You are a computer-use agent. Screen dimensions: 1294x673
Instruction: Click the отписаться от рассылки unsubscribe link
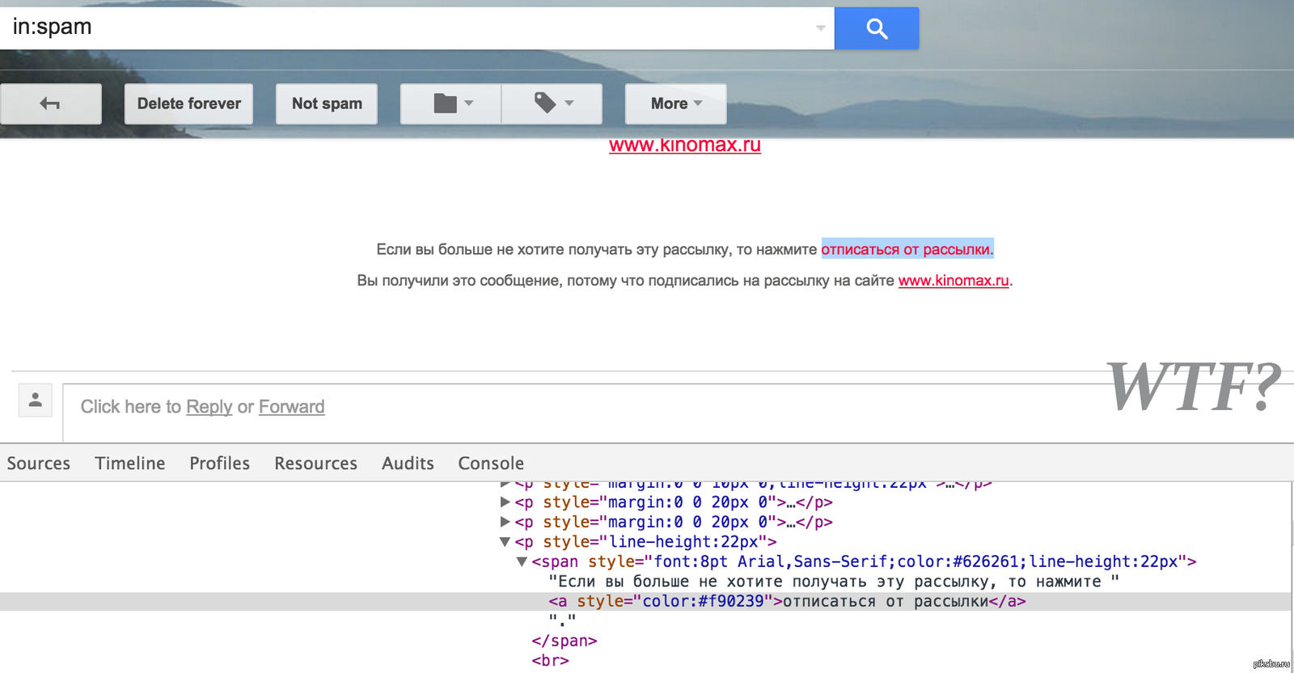[906, 249]
